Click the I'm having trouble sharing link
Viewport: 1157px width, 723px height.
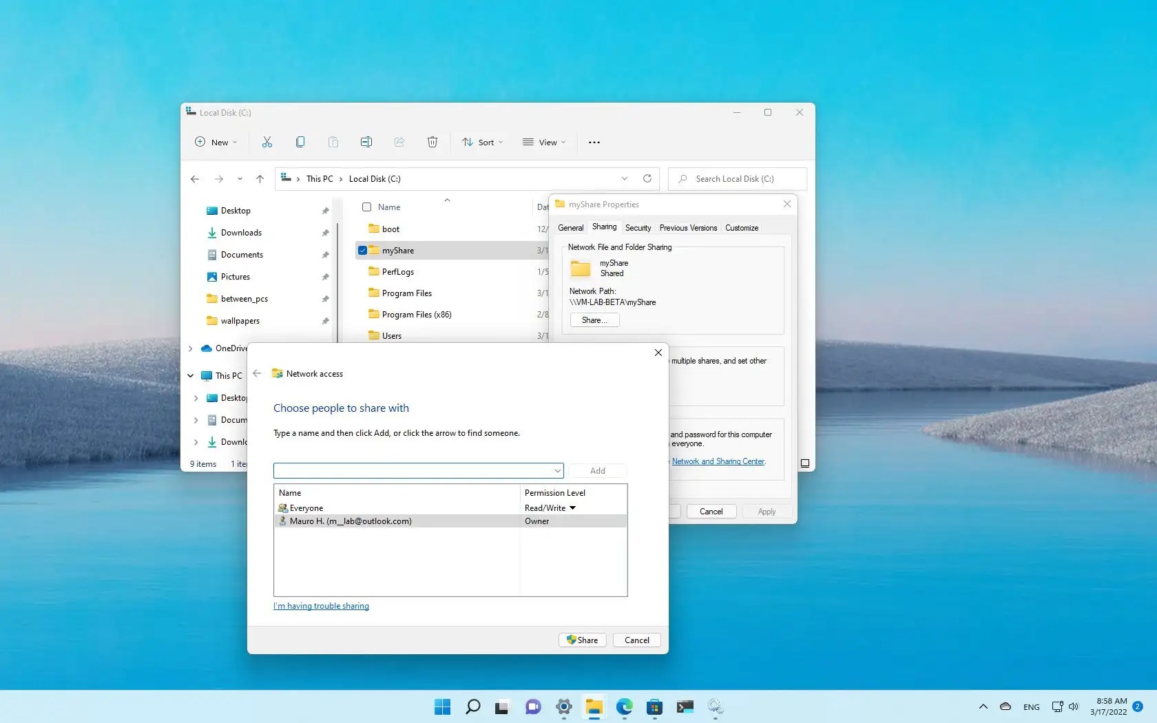[320, 605]
